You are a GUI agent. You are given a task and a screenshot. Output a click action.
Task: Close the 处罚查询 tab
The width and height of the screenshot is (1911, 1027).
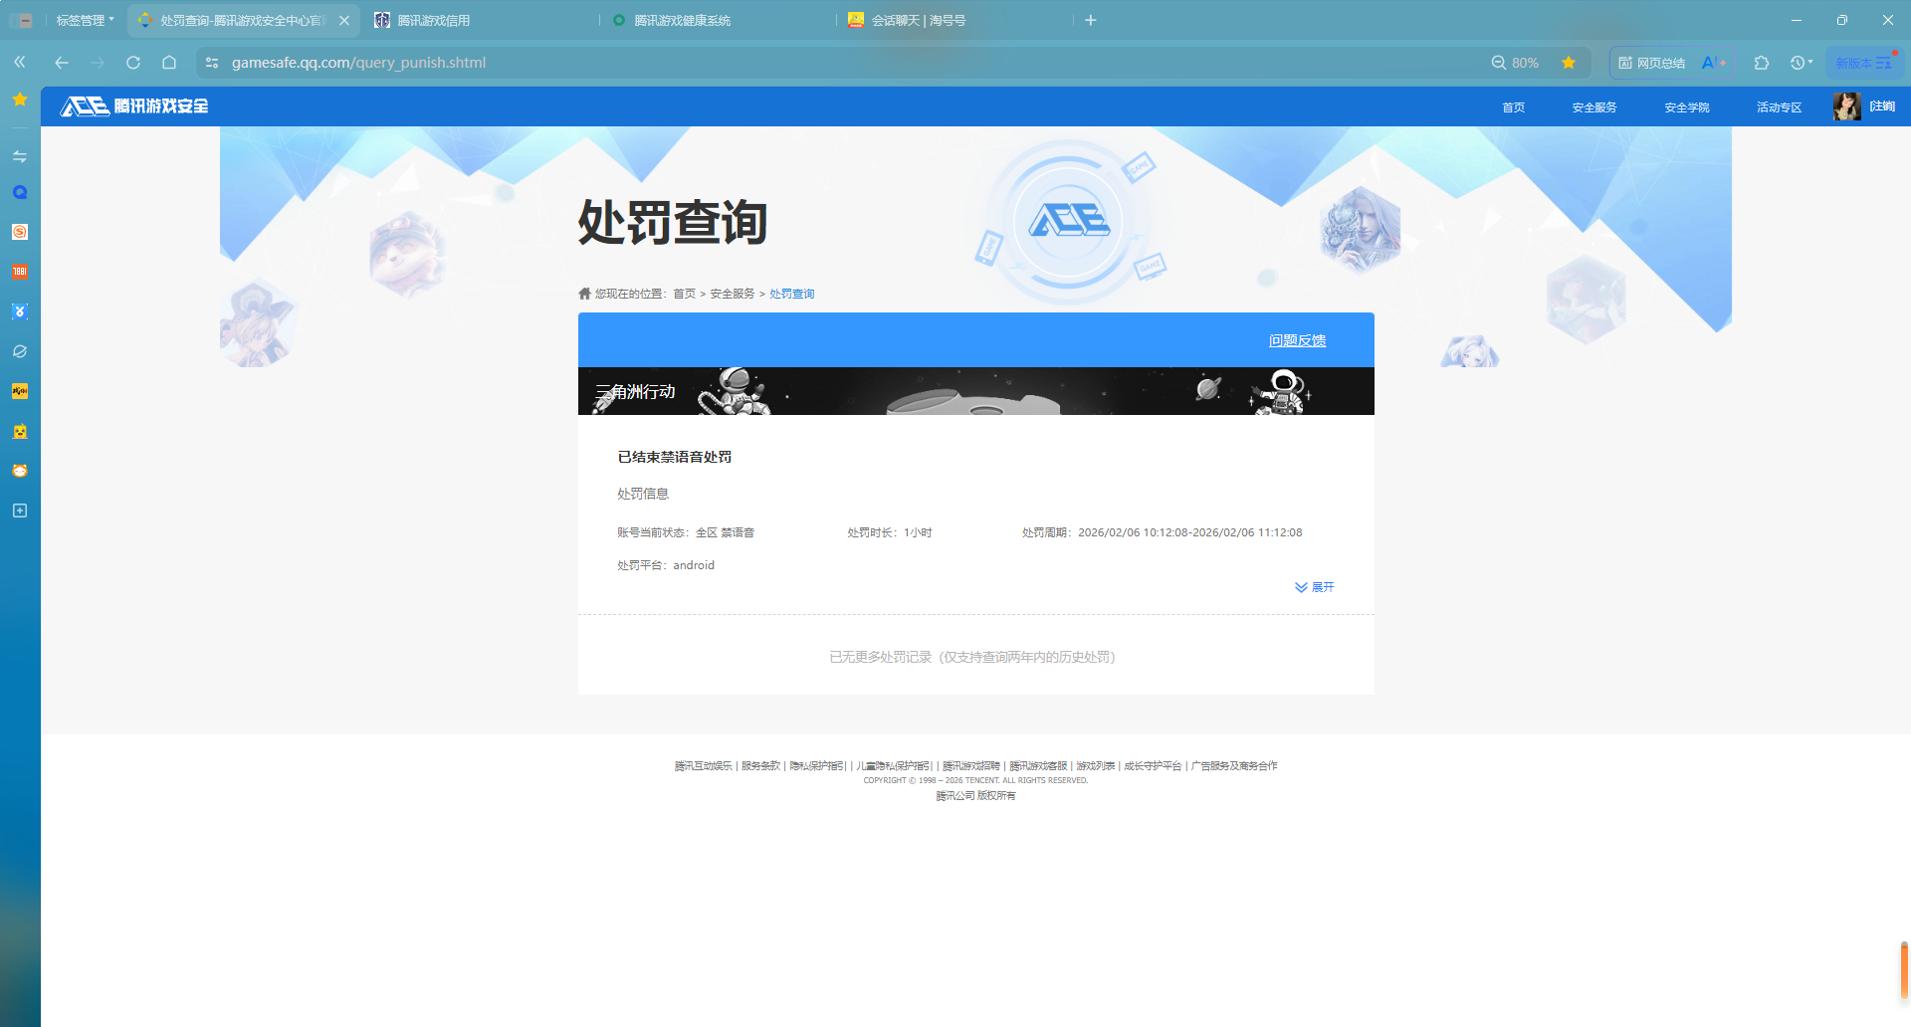[344, 20]
